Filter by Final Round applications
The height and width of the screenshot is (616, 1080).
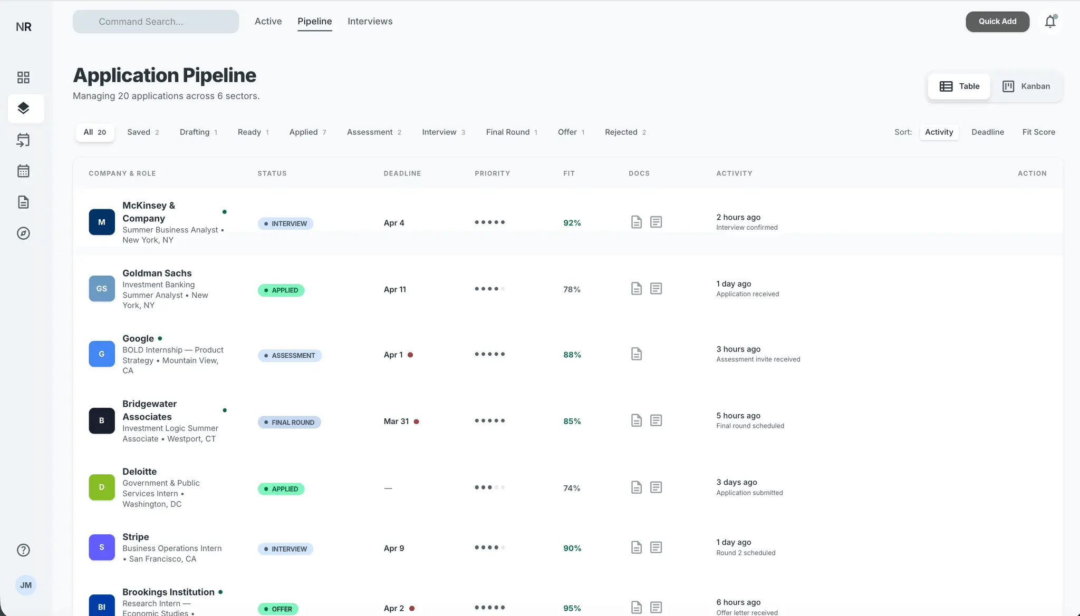[x=512, y=132]
